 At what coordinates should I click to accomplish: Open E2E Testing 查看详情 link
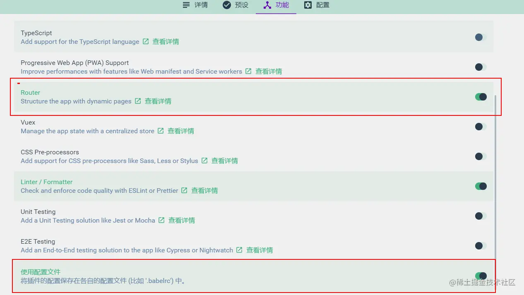click(260, 250)
